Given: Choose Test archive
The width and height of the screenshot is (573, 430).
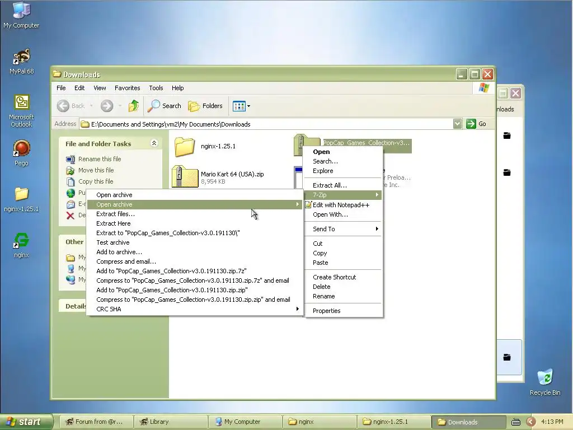Looking at the screenshot, I should click(x=194, y=242).
